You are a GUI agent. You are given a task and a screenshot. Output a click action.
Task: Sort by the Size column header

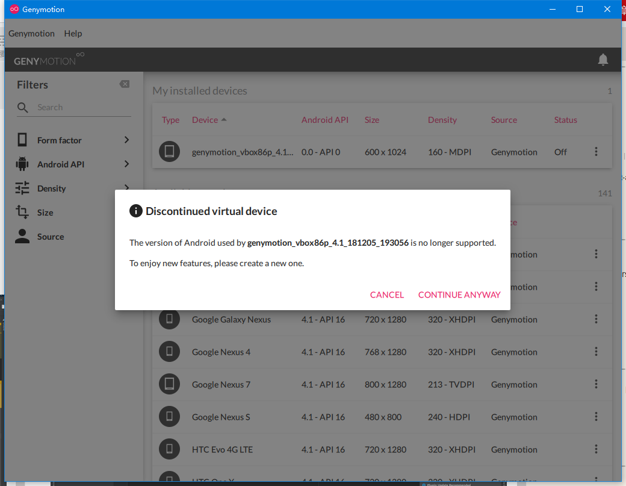[x=372, y=120]
